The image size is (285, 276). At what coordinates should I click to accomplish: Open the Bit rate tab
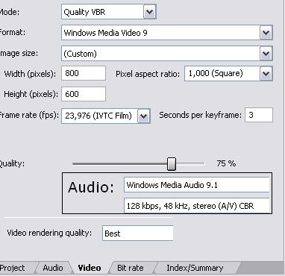(130, 268)
